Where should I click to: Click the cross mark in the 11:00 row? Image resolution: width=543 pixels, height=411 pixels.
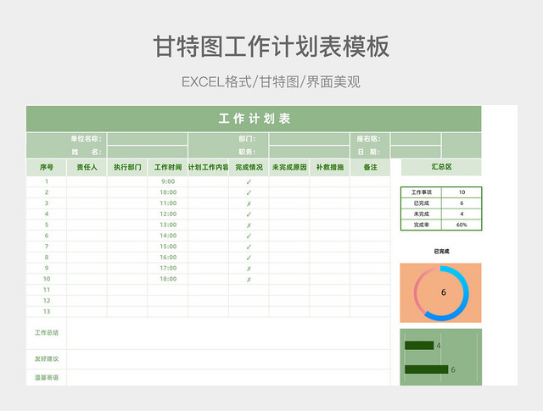point(249,203)
